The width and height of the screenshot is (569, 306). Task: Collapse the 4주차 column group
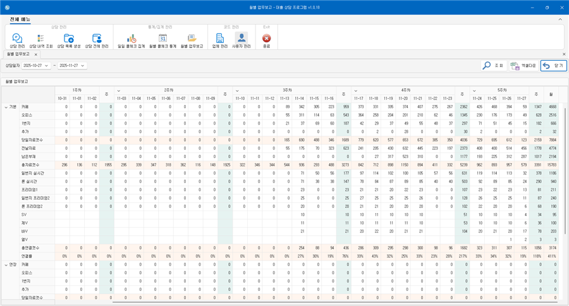coord(355,91)
